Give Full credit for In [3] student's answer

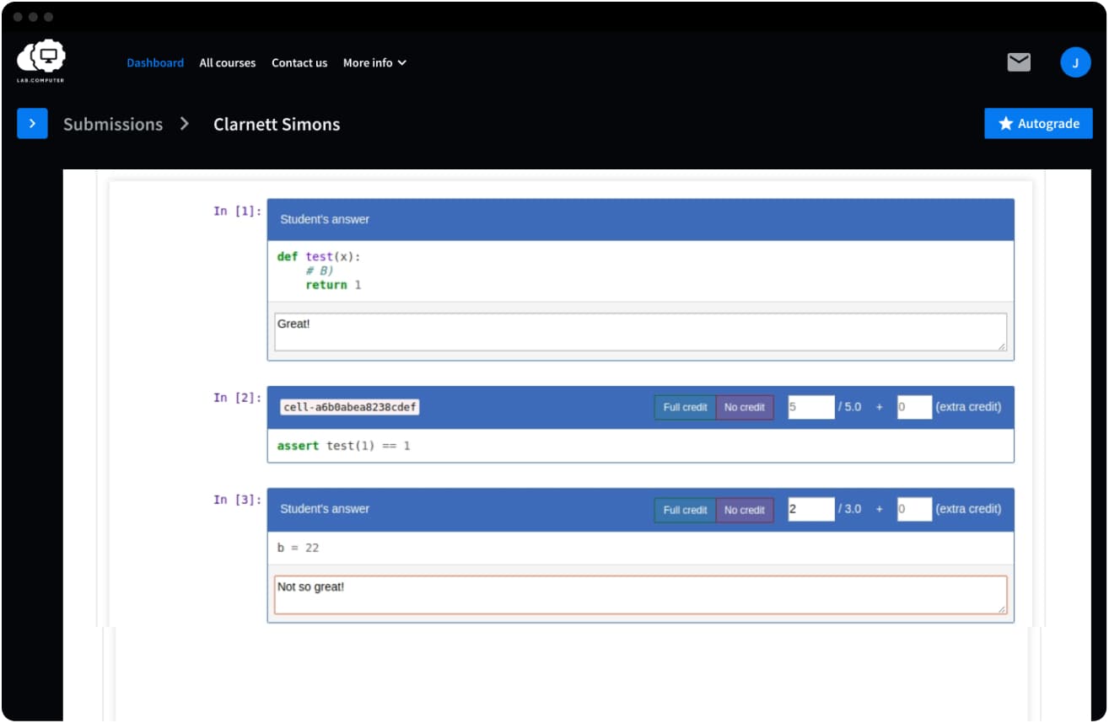coord(685,510)
